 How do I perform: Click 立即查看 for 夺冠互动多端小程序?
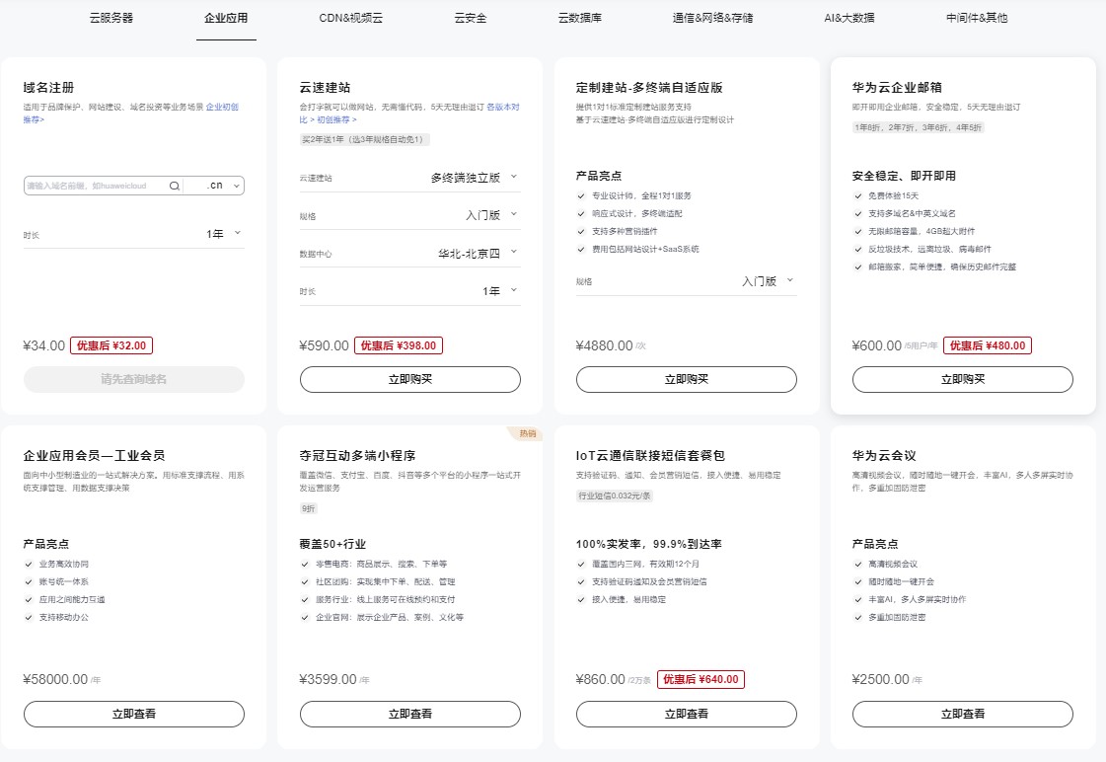(x=409, y=714)
